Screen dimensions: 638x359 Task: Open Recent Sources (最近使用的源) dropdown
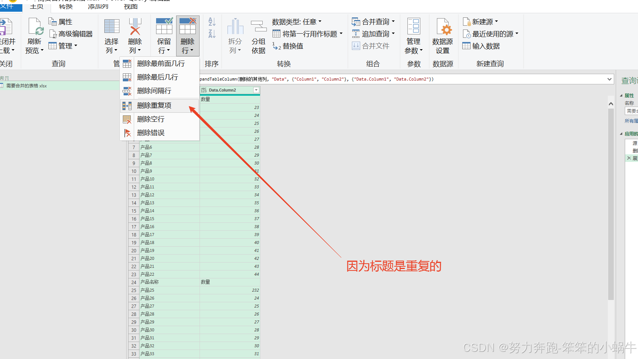coord(491,34)
